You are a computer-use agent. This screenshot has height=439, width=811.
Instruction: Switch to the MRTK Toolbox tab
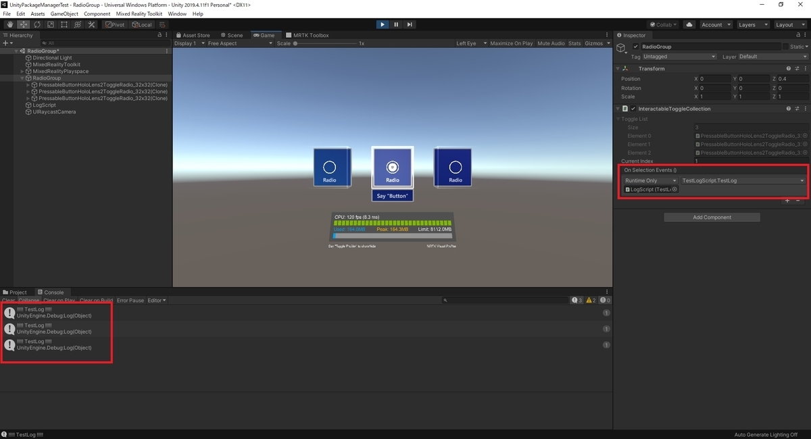point(307,35)
